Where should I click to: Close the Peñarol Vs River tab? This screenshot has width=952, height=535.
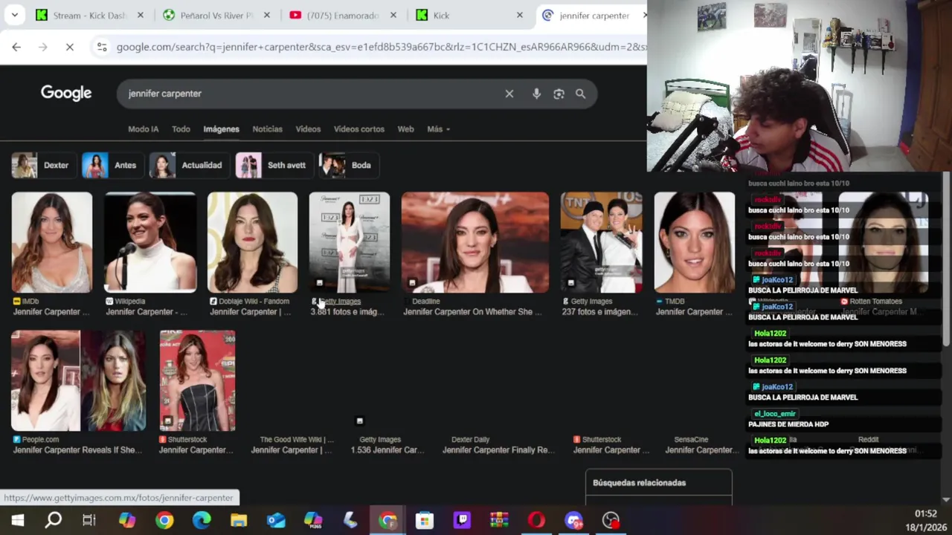pos(267,15)
